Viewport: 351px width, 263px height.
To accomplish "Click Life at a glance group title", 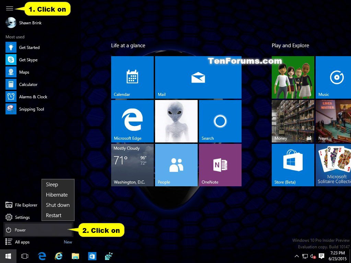I will (x=128, y=46).
